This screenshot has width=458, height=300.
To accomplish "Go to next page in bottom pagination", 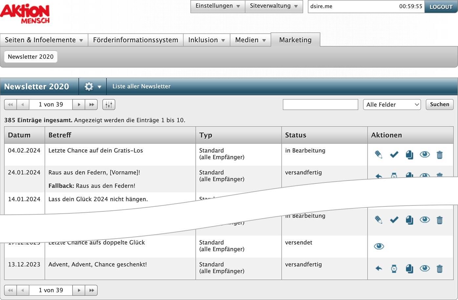I will (79, 290).
